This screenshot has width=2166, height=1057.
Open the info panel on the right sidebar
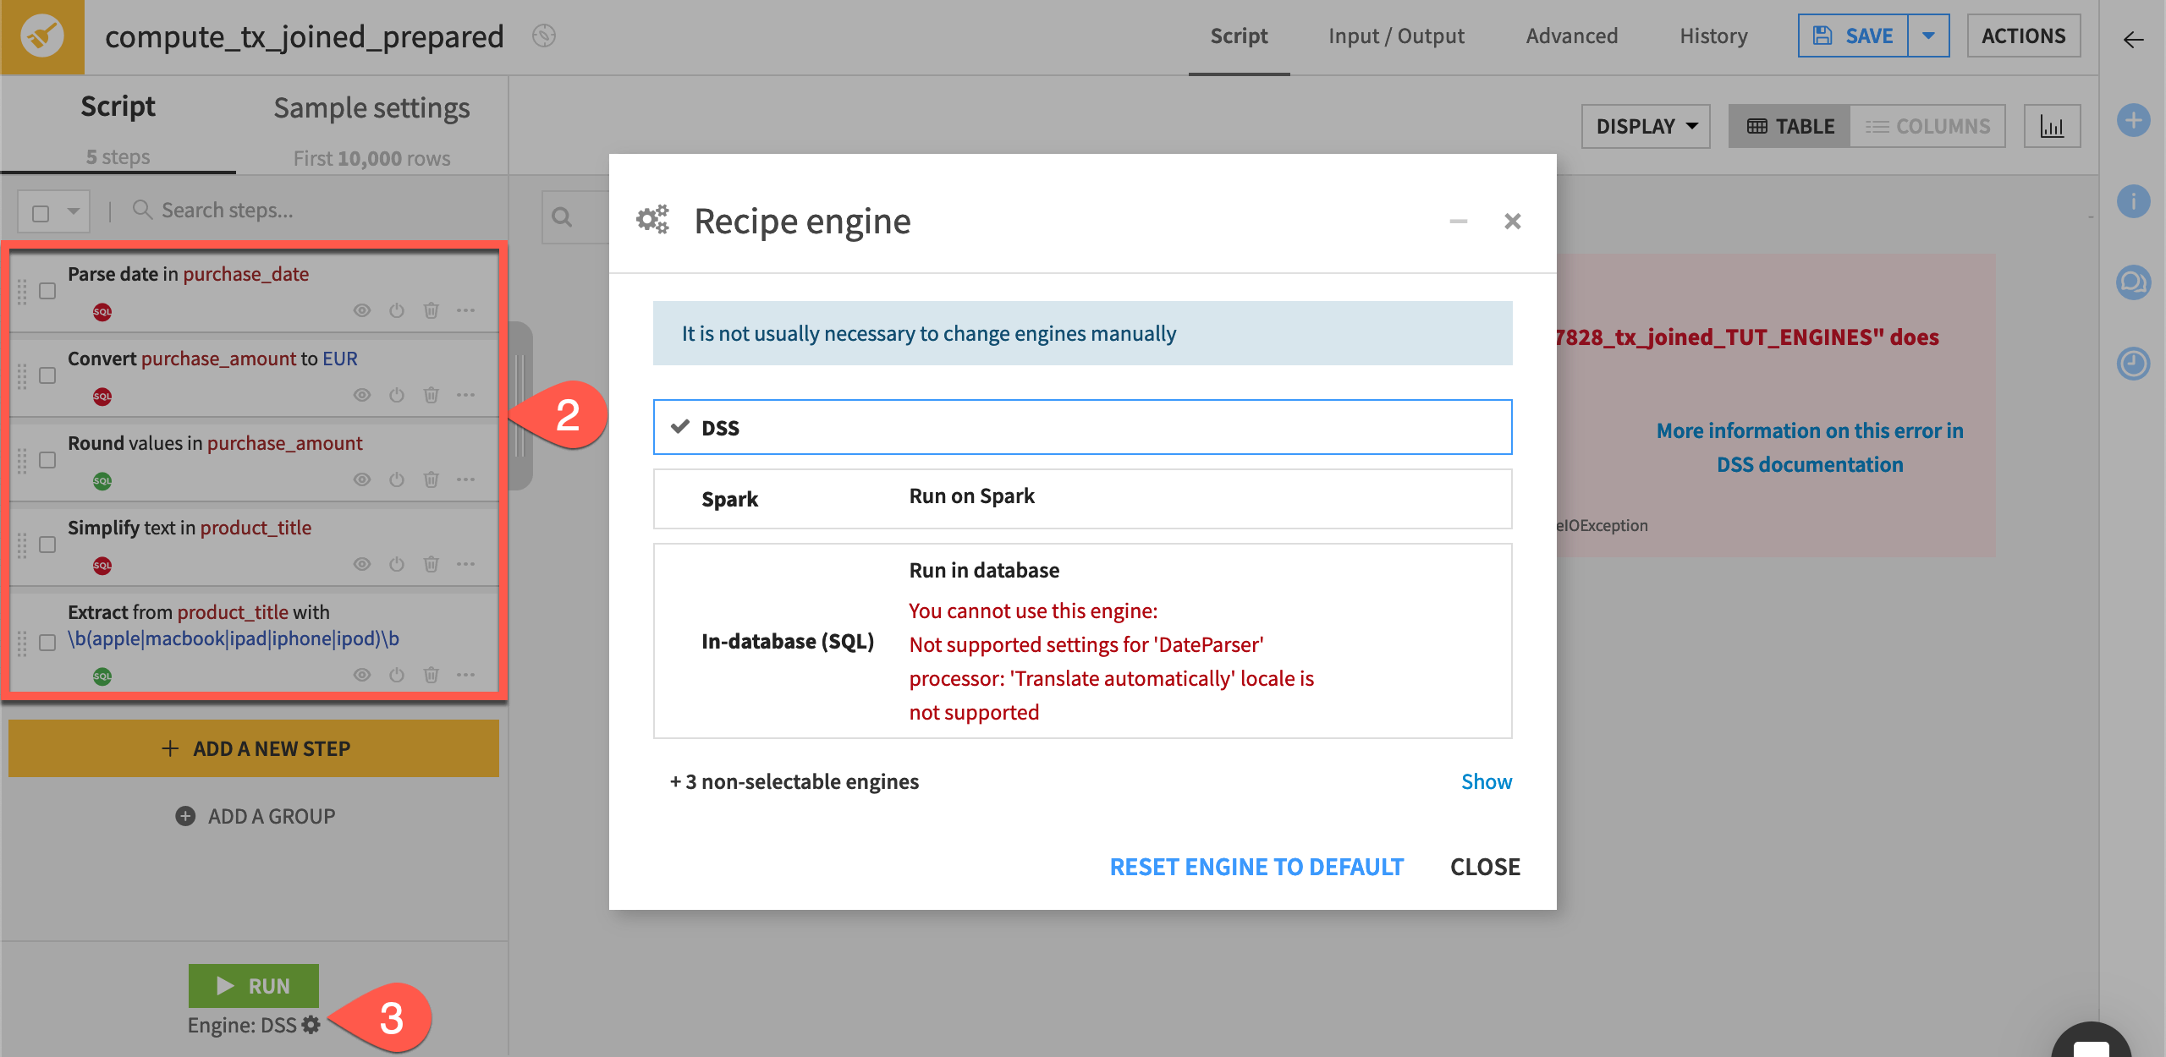[x=2134, y=201]
